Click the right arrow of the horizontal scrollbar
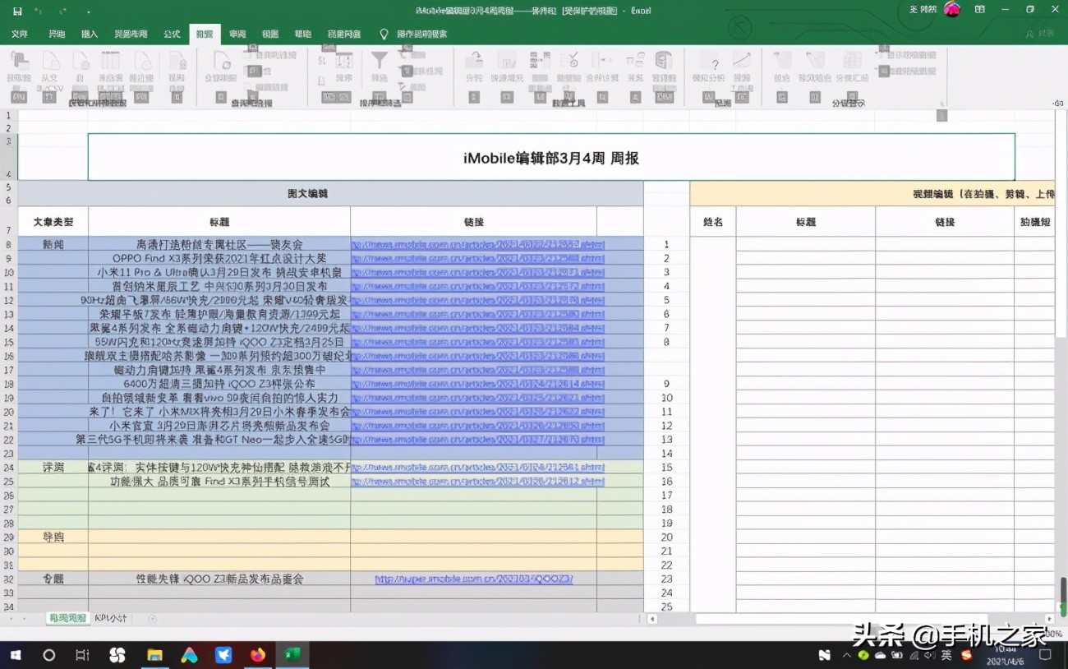 (x=1049, y=619)
